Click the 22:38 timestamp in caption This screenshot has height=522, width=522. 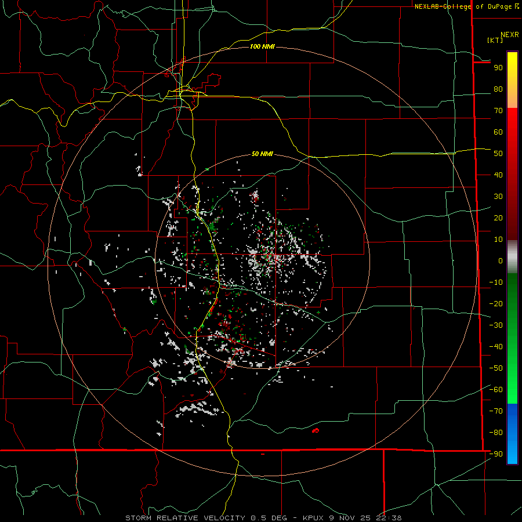coord(389,518)
